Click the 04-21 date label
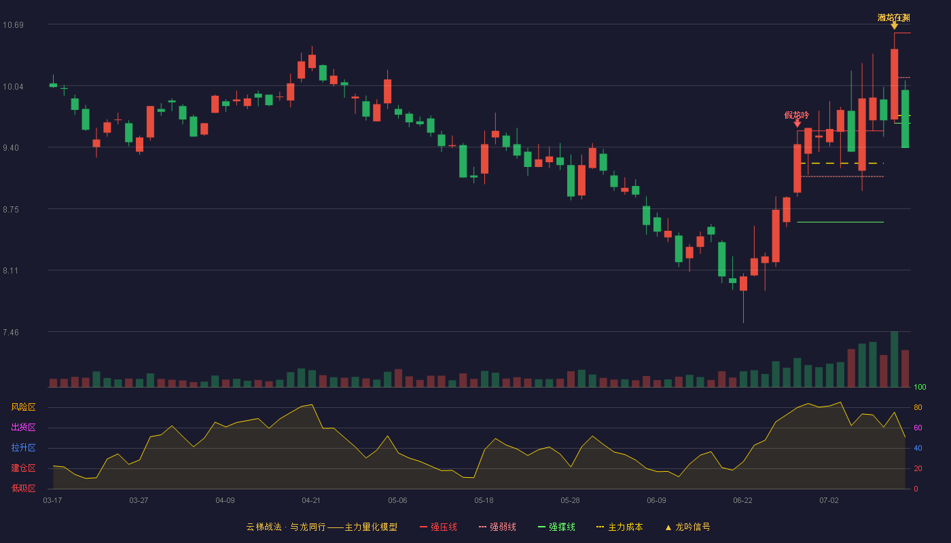 [x=311, y=500]
